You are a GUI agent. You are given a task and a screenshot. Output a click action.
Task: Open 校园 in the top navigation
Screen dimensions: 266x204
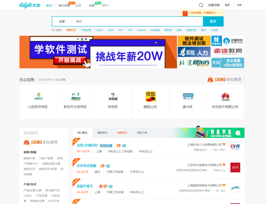click(x=92, y=6)
